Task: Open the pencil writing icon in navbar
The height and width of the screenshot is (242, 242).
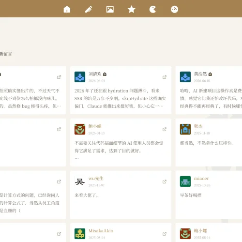Action: tap(89, 9)
